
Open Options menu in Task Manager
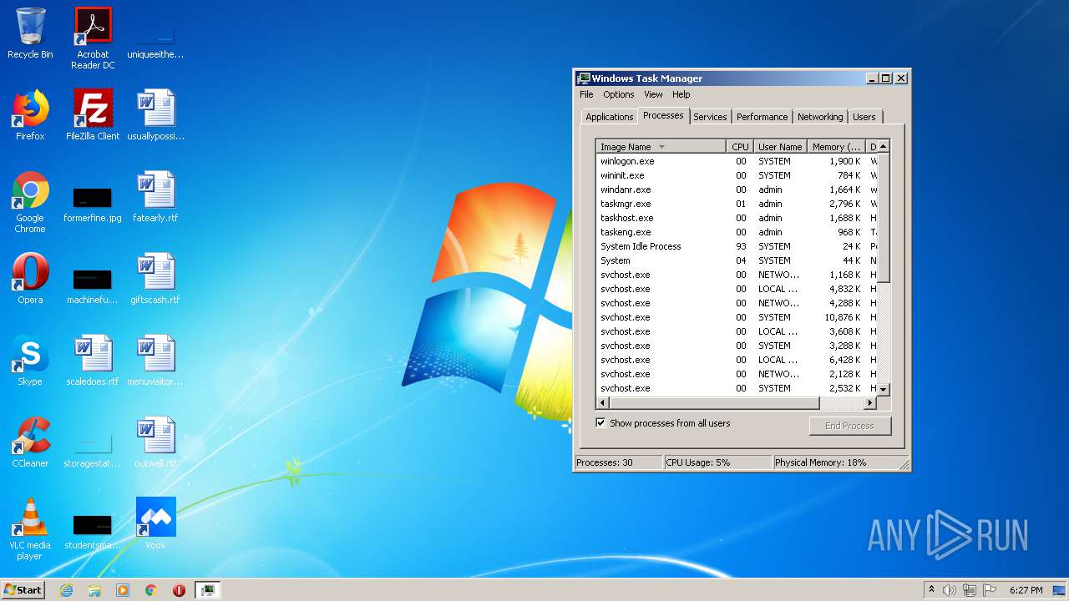pyautogui.click(x=619, y=94)
